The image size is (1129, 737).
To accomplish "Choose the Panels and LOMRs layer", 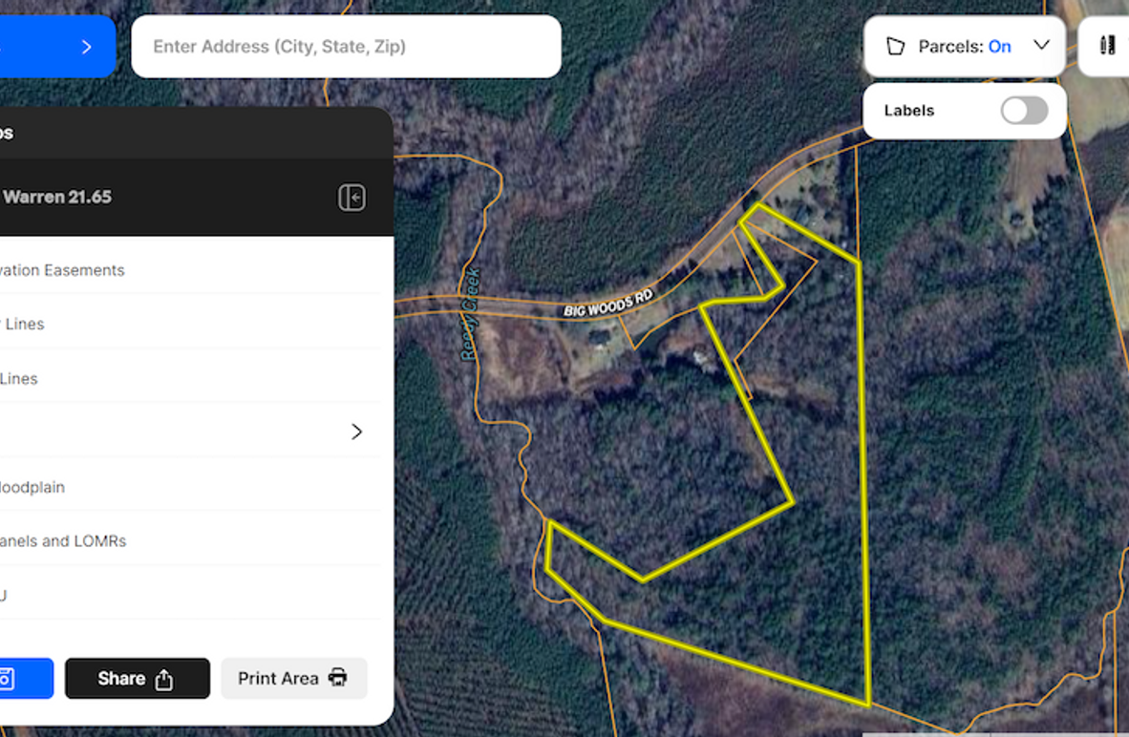I will (x=63, y=541).
